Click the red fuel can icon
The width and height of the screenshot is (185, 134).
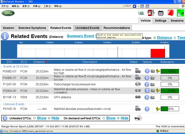(x=171, y=12)
